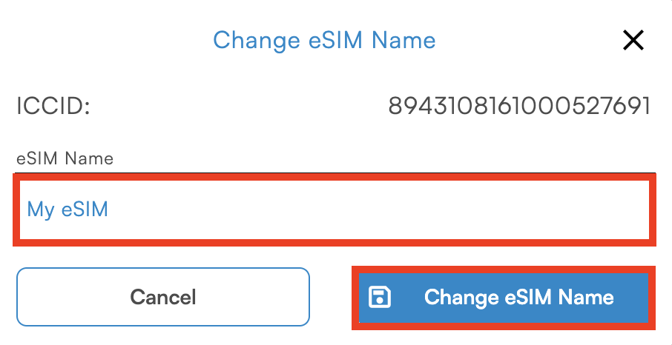
Task: Confirm with the blue Change eSIM Name button
Action: tap(504, 298)
